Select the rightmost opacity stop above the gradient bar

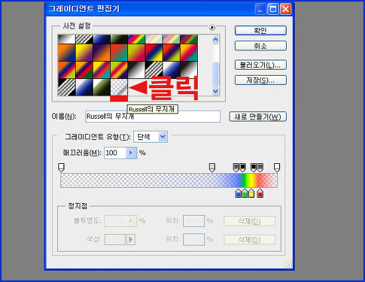277,167
